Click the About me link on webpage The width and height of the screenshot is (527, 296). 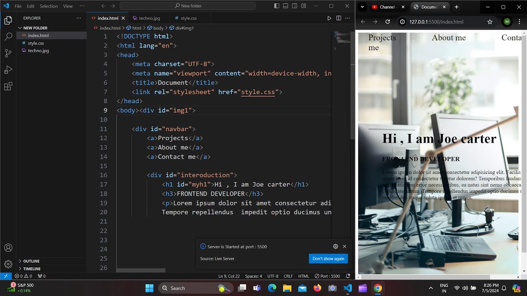[x=448, y=37]
